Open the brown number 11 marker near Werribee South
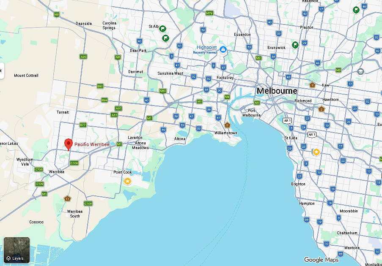The height and width of the screenshot is (266, 382). point(67,198)
